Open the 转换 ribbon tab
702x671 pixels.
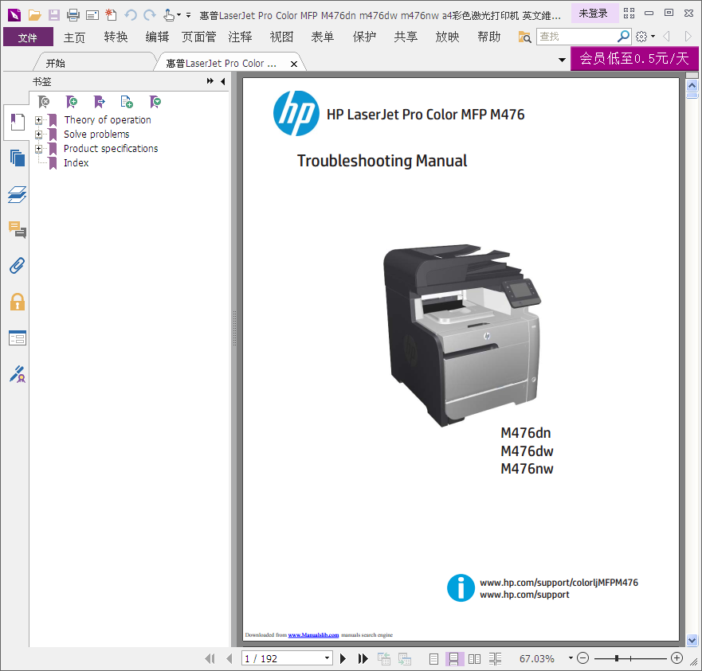tap(116, 37)
